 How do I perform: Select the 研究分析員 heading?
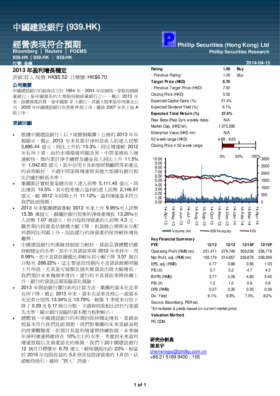click(x=162, y=340)
